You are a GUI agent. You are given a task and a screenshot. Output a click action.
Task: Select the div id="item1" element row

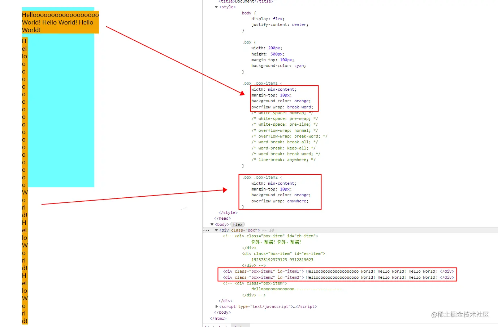(x=338, y=271)
